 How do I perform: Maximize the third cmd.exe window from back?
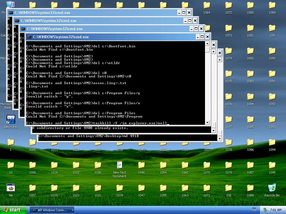(x=196, y=29)
